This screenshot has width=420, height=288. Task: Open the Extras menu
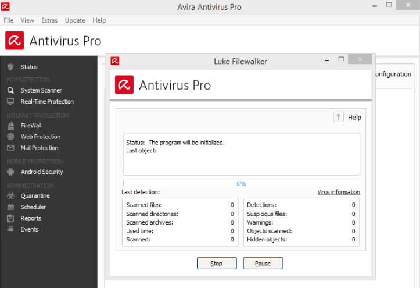(x=49, y=20)
